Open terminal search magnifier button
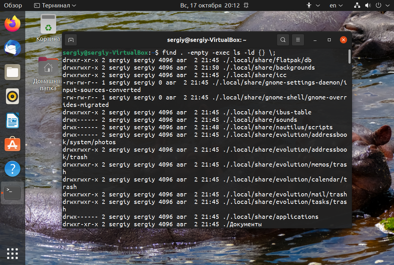The width and height of the screenshot is (394, 265). click(283, 40)
